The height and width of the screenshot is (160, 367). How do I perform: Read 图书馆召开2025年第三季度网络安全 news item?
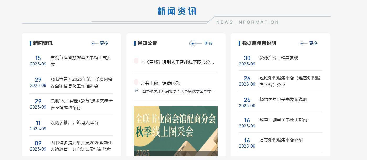pos(81,82)
